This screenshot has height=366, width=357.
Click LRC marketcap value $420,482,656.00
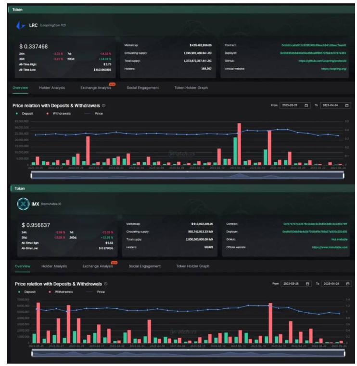click(x=201, y=45)
